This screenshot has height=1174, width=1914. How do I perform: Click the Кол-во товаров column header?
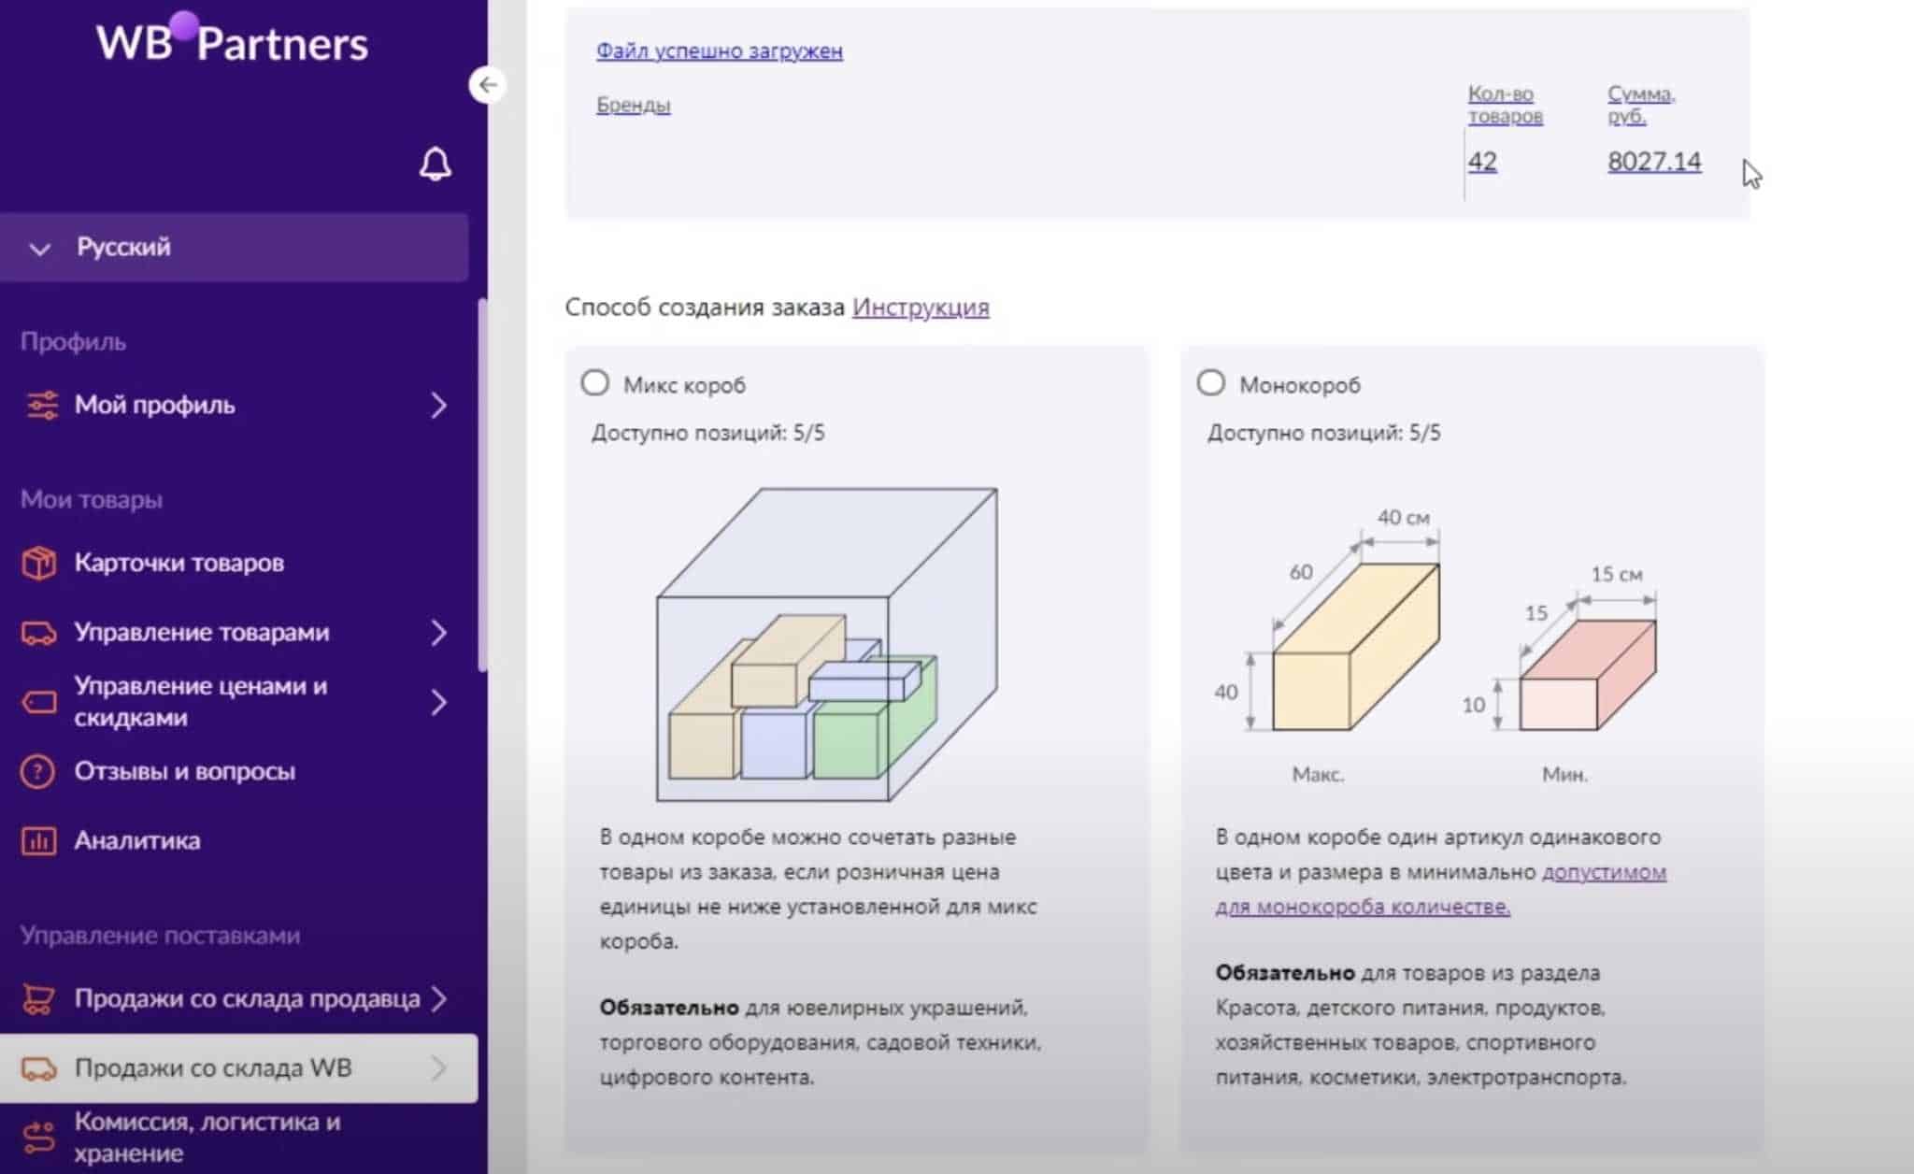click(x=1505, y=105)
